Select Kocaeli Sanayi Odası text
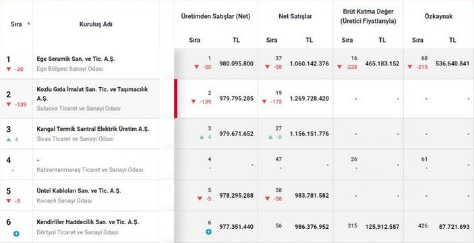The height and width of the screenshot is (243, 474). click(64, 200)
